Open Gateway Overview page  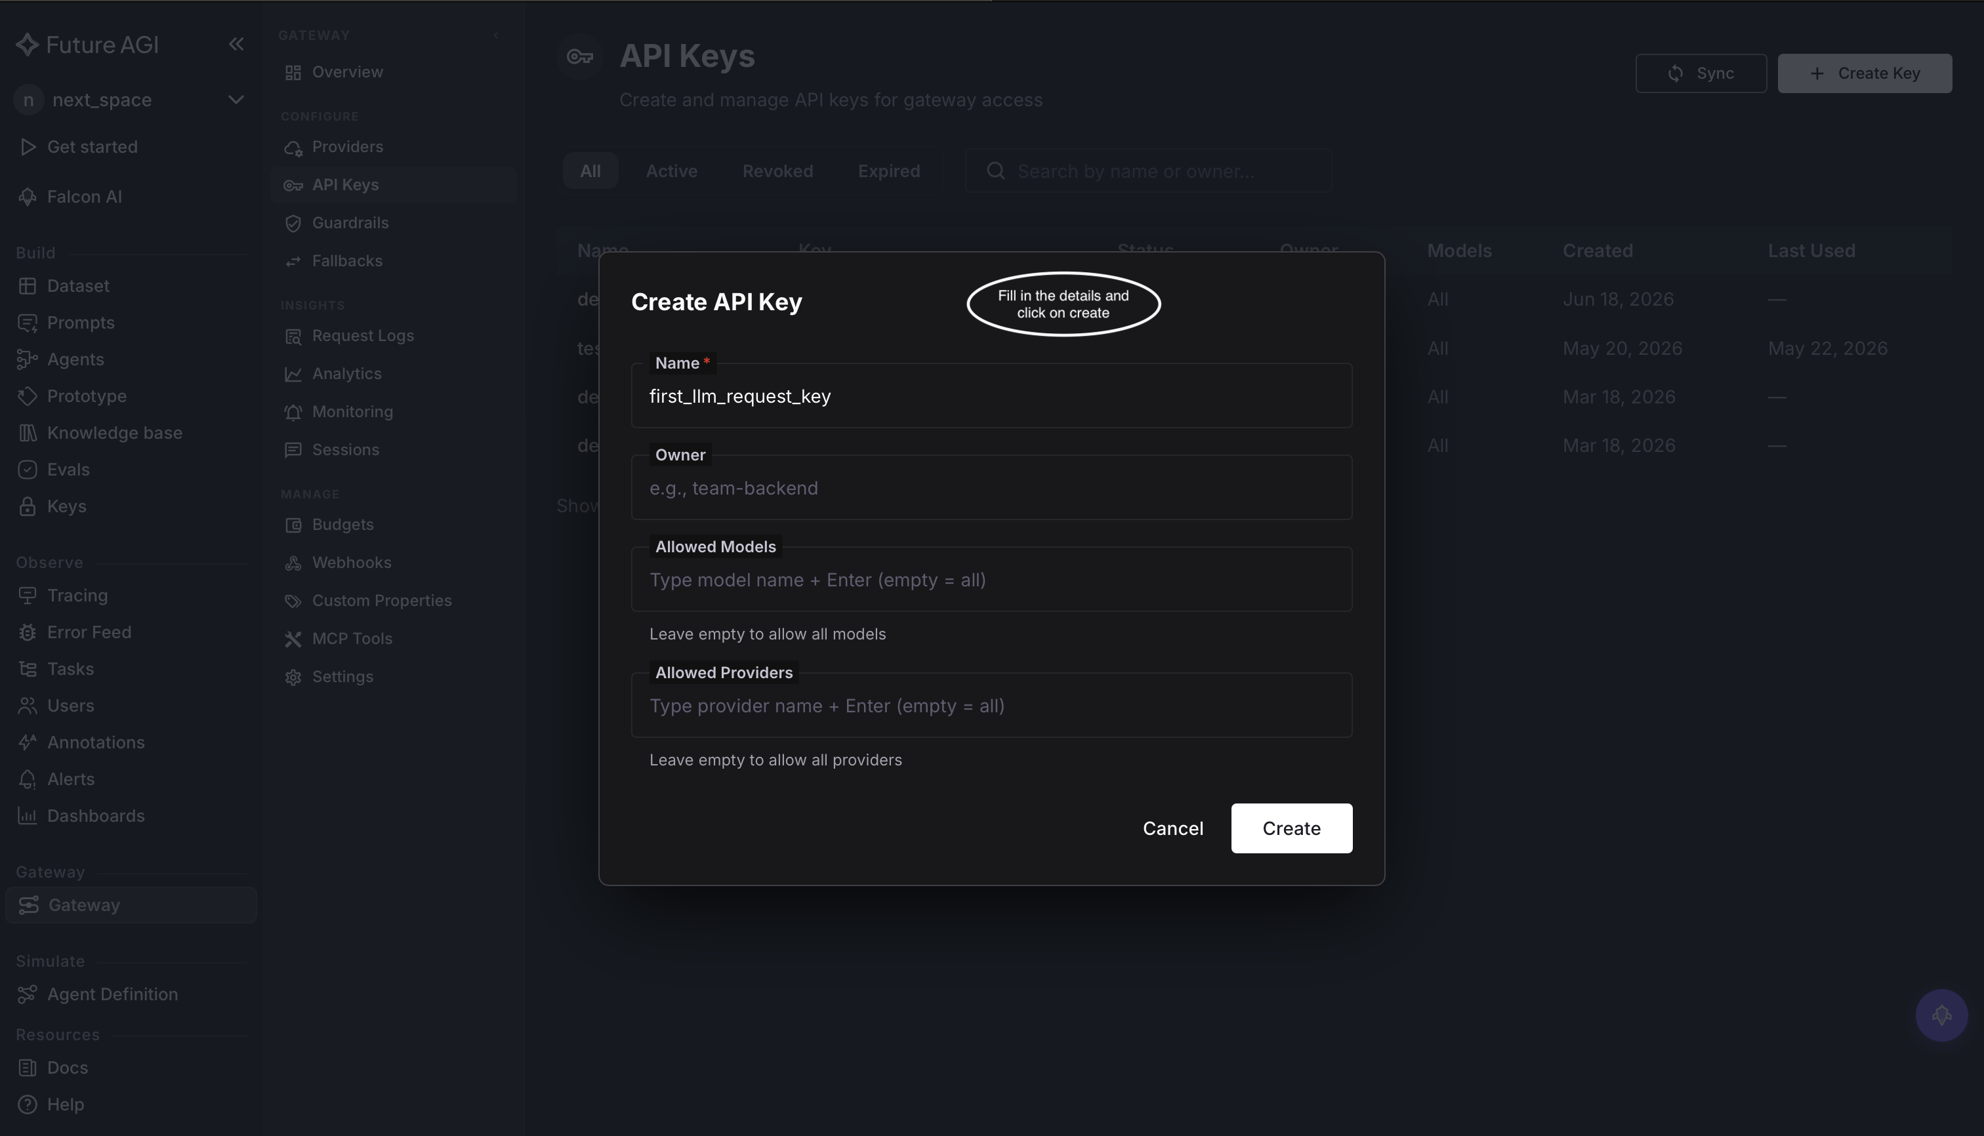tap(347, 71)
